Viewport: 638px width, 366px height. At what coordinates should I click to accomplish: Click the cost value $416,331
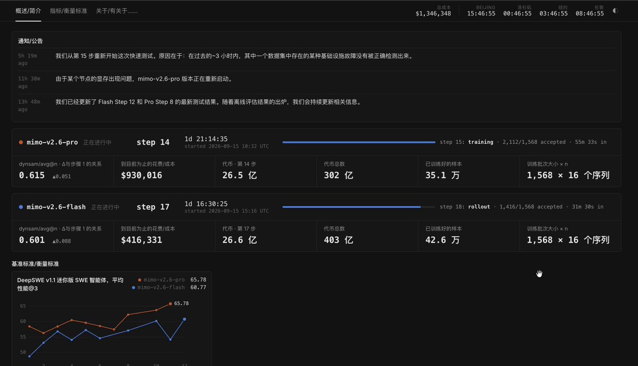pyautogui.click(x=141, y=240)
